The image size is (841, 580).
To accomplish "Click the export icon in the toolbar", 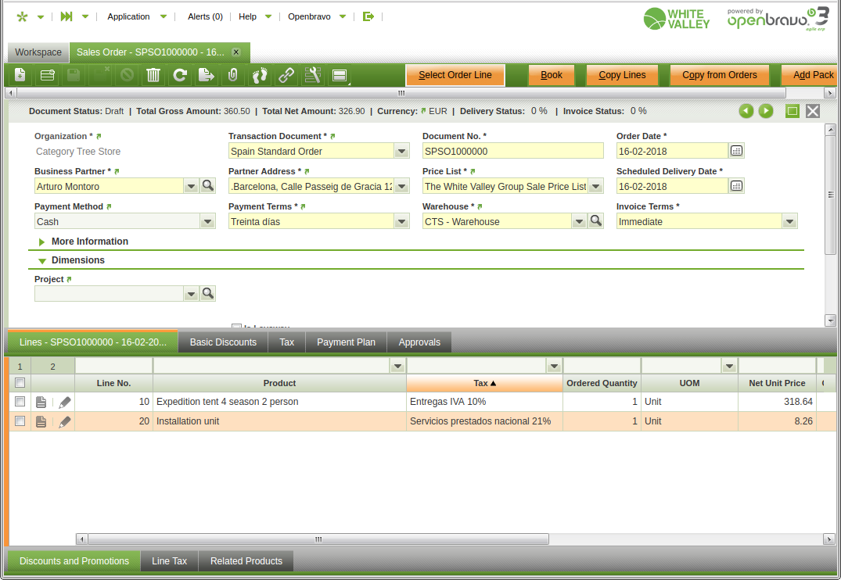I will click(206, 75).
